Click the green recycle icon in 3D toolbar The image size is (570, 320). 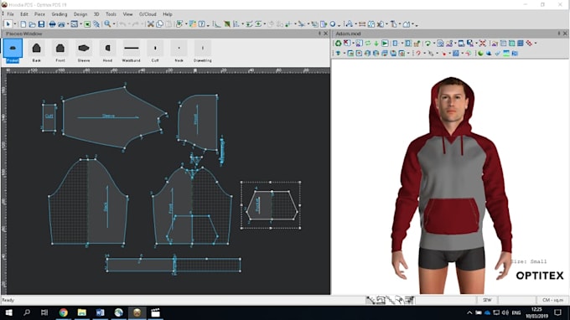pos(338,44)
